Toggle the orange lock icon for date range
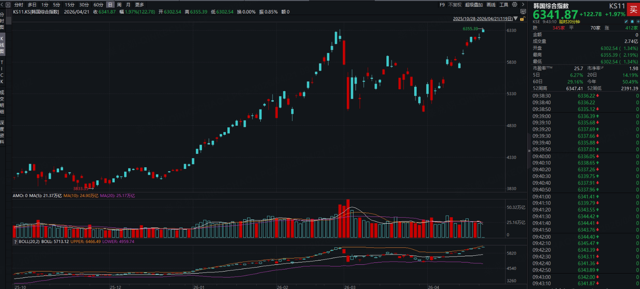The width and height of the screenshot is (640, 289). pyautogui.click(x=523, y=19)
